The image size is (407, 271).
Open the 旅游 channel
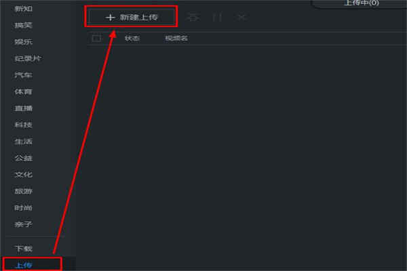tap(24, 191)
